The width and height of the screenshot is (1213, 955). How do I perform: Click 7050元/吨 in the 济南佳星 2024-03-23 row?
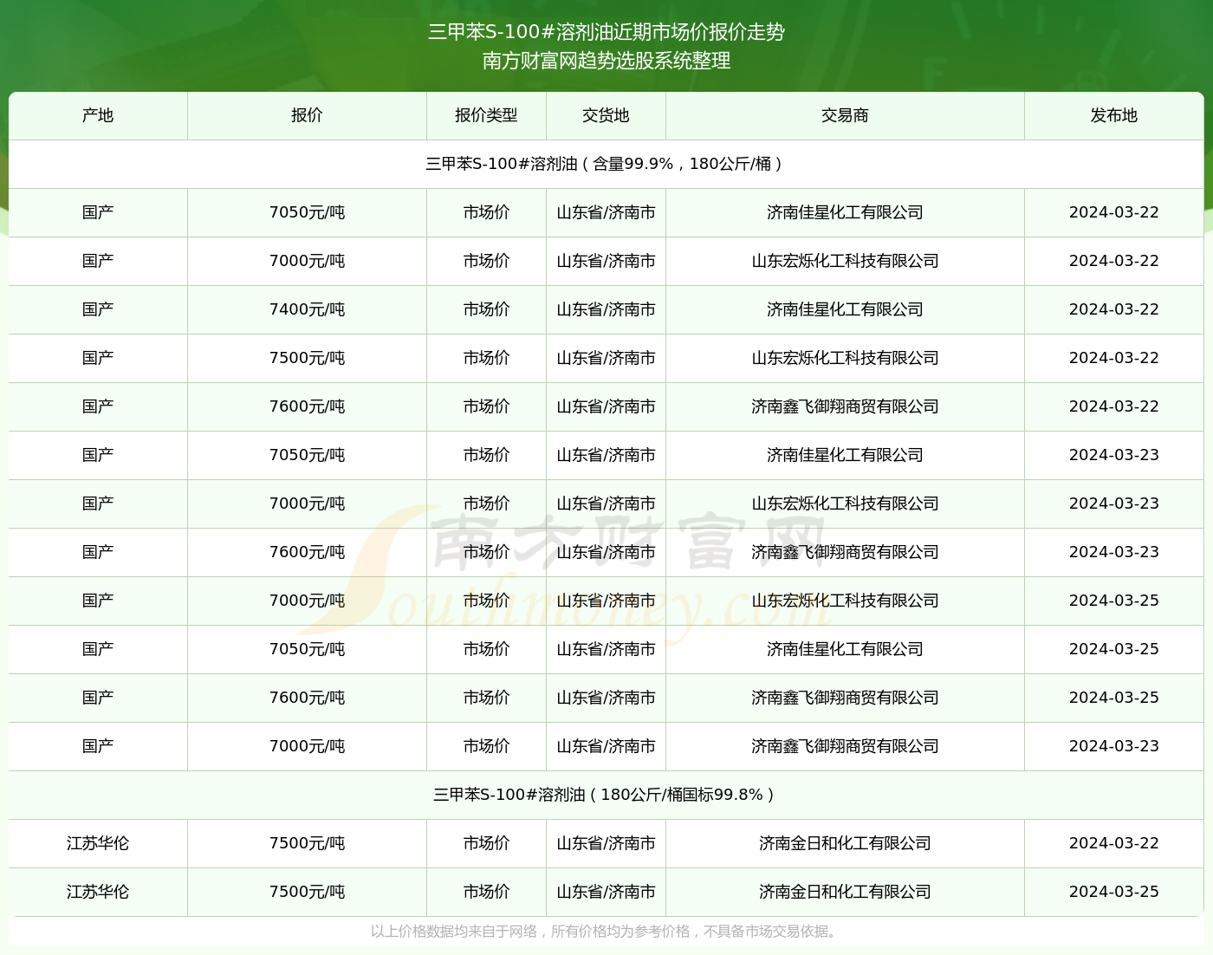[307, 455]
